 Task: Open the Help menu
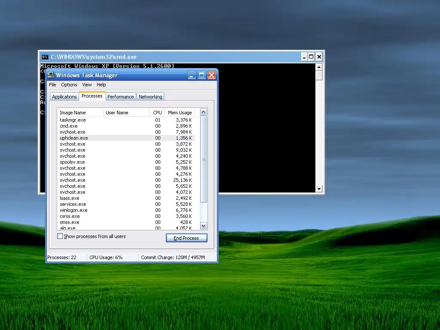[x=101, y=85]
